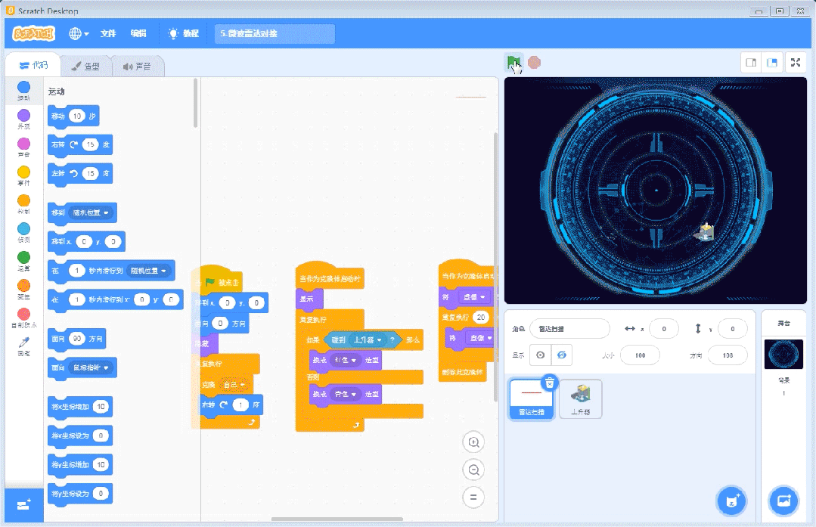The width and height of the screenshot is (816, 527).
Task: Show the sprite with the eye toggle
Action: tap(540, 355)
